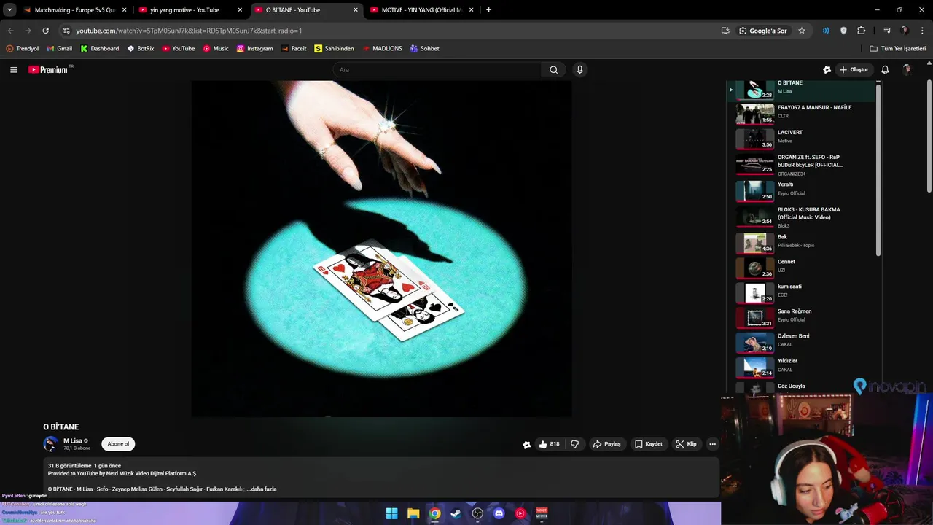Click the YouTube search input field
This screenshot has width=933, height=525.
tap(437, 70)
